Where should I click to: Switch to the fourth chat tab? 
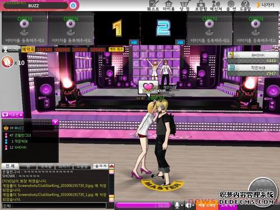[x=64, y=166]
